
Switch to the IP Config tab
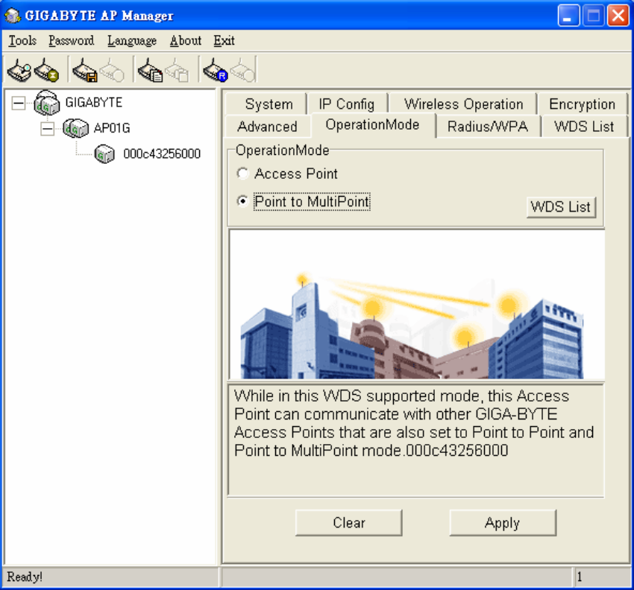pyautogui.click(x=347, y=104)
